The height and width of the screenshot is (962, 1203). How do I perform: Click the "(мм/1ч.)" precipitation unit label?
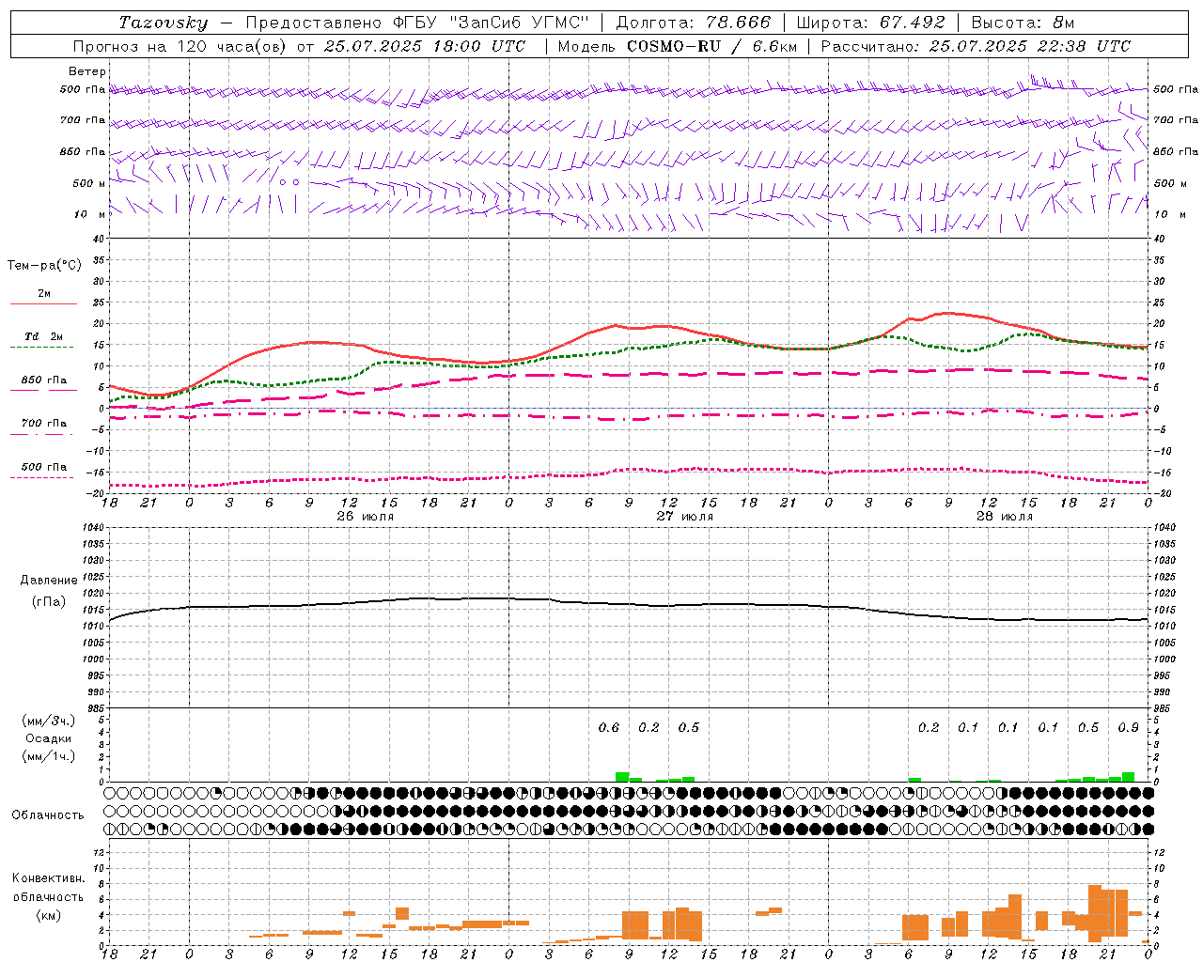tap(49, 756)
